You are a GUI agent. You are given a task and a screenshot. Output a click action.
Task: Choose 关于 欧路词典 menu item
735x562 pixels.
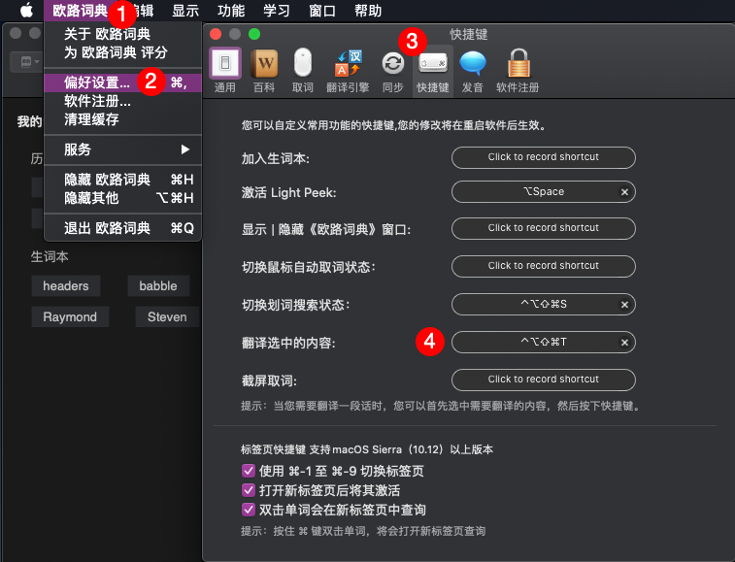(122, 34)
